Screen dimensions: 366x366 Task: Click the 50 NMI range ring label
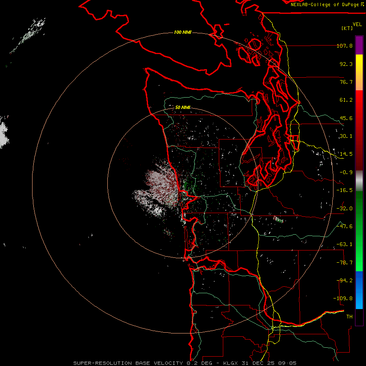click(183, 107)
